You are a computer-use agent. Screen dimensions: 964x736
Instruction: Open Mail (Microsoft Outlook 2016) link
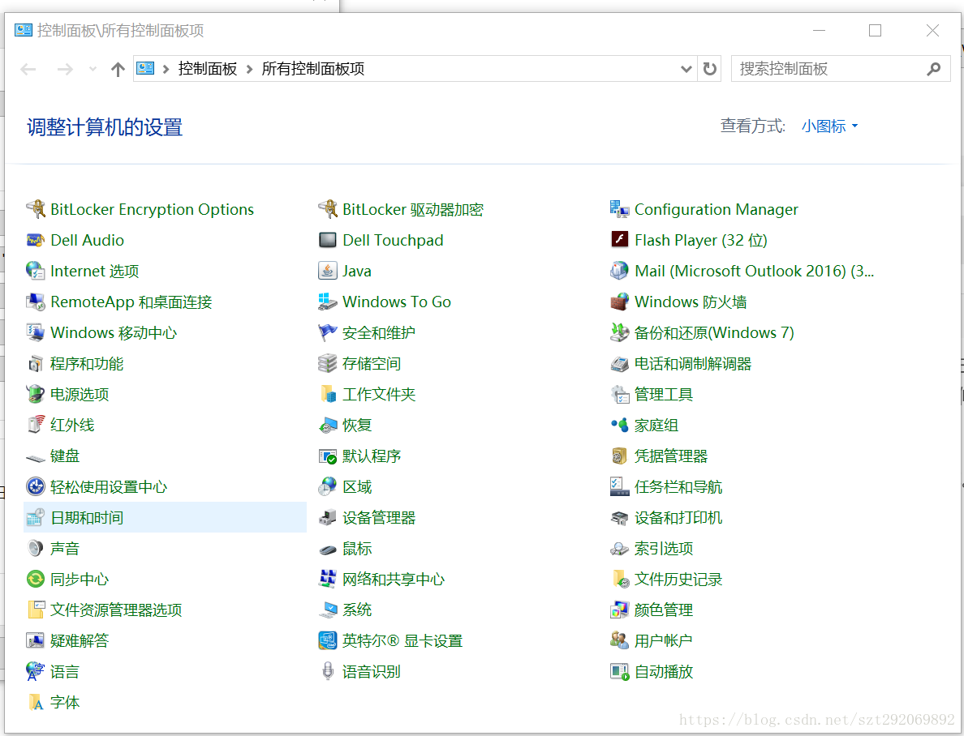coord(755,271)
